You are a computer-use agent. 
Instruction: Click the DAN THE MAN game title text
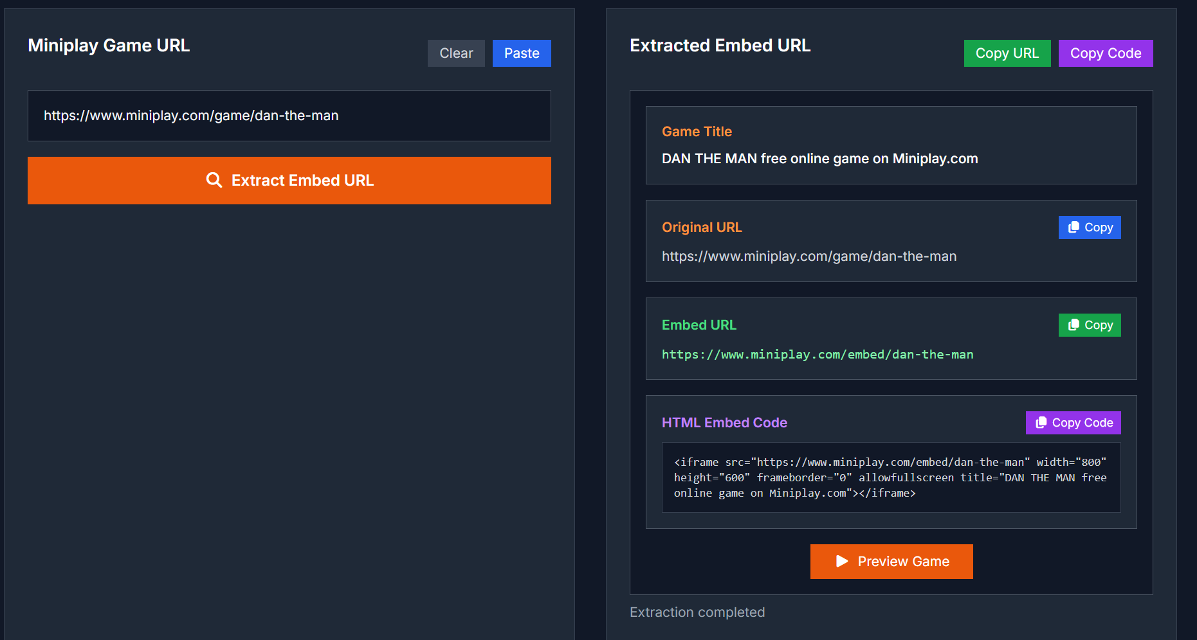pos(819,159)
